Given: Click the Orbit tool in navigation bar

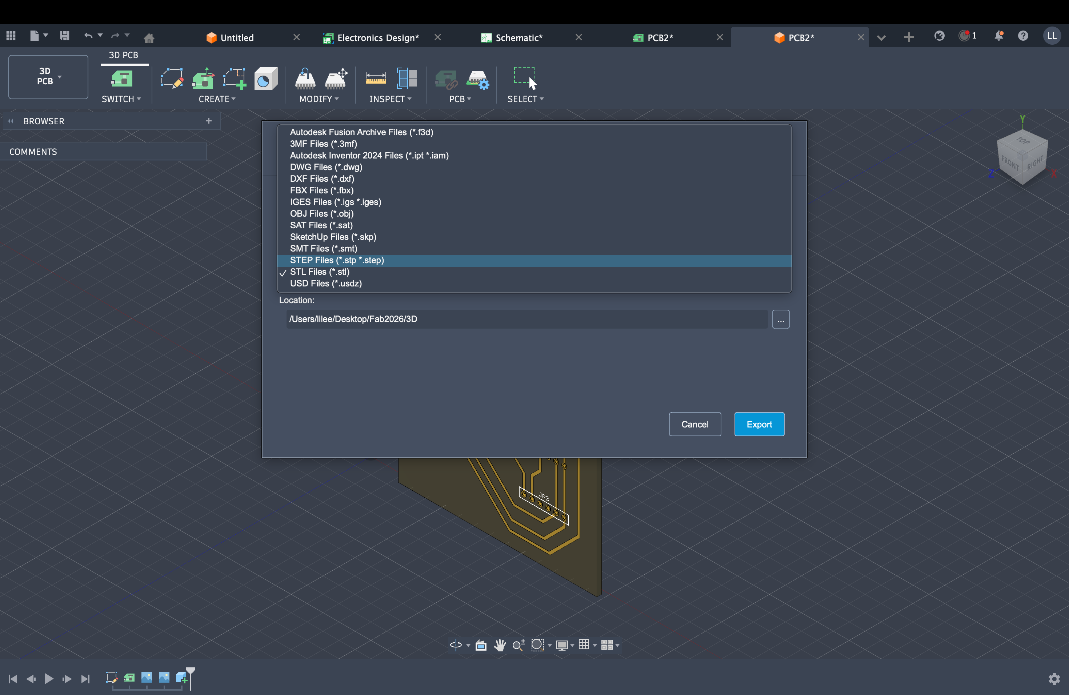Looking at the screenshot, I should pos(456,646).
